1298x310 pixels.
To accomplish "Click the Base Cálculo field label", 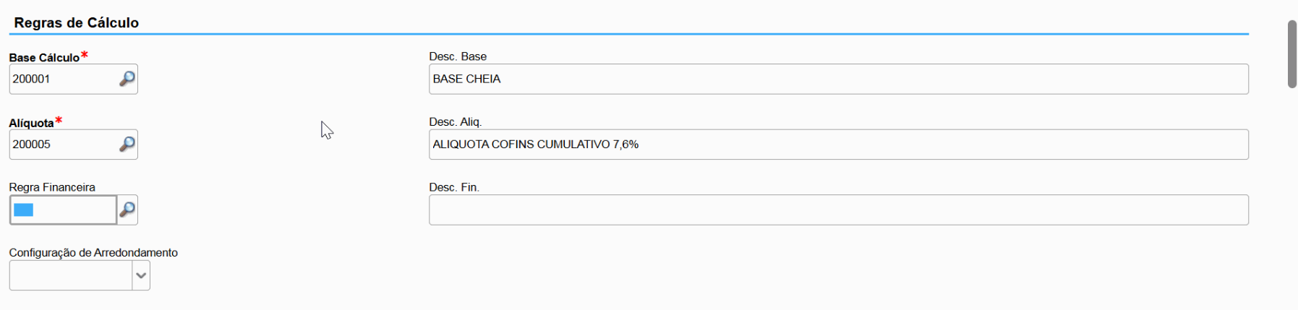I will [x=44, y=58].
